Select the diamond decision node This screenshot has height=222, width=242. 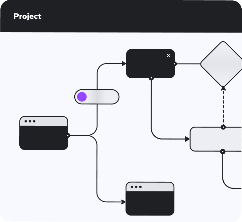[222, 64]
